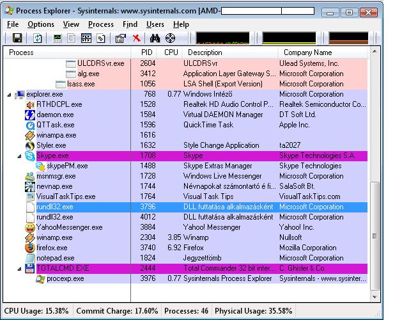Viewport: 409px width, 320px height.
Task: Collapse the Skype.exe tree node
Action: [x=19, y=156]
